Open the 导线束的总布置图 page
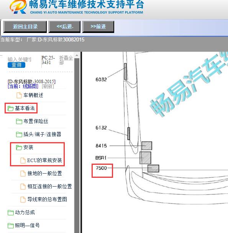 tap(47, 199)
